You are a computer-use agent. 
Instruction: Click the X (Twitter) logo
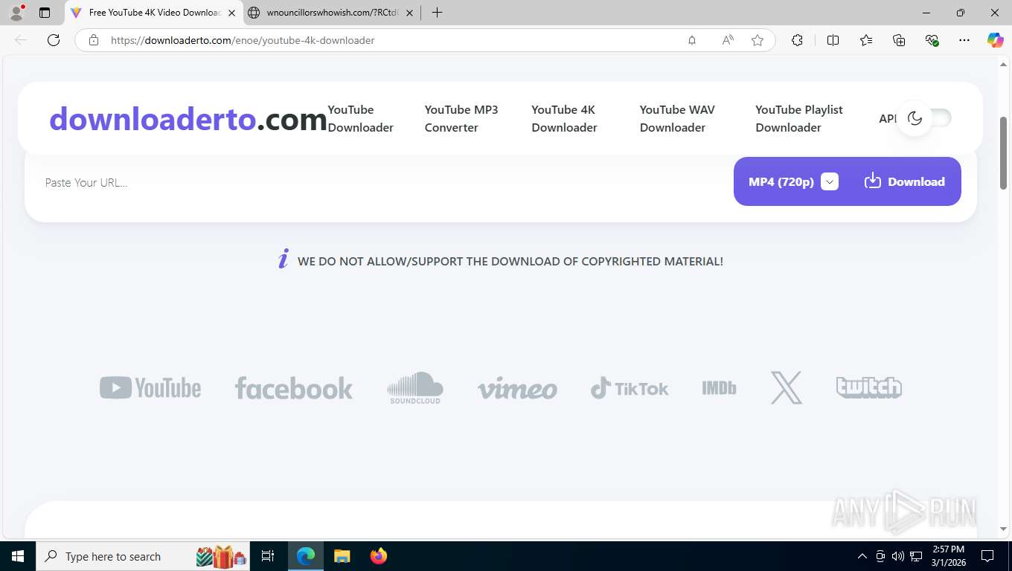(787, 388)
